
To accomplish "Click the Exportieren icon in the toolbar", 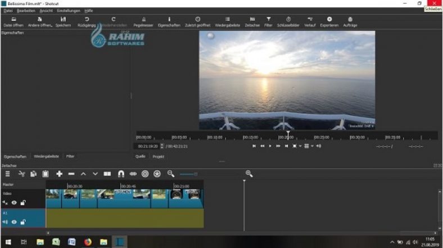I will 329,21.
